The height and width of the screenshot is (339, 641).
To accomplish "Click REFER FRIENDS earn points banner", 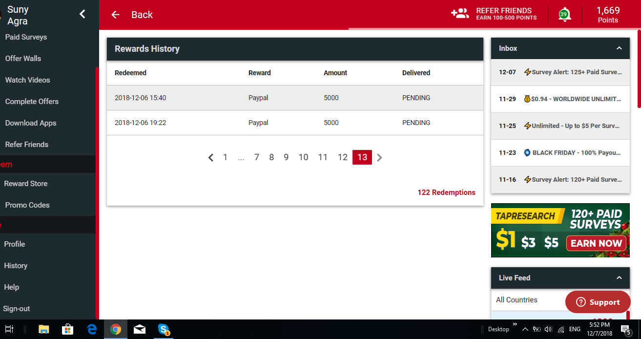I will tap(506, 14).
